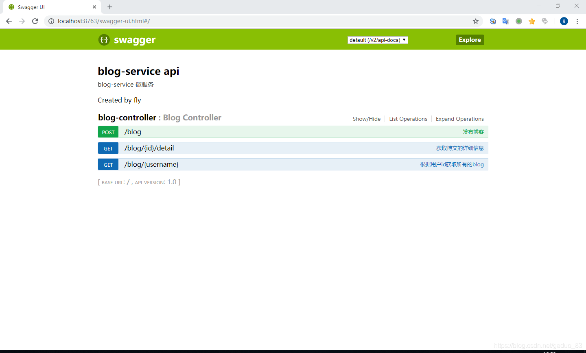Click the Explore button
Viewport: 586px width, 353px height.
point(470,40)
